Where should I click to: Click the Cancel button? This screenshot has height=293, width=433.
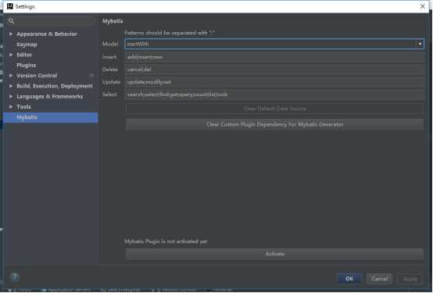tap(379, 279)
